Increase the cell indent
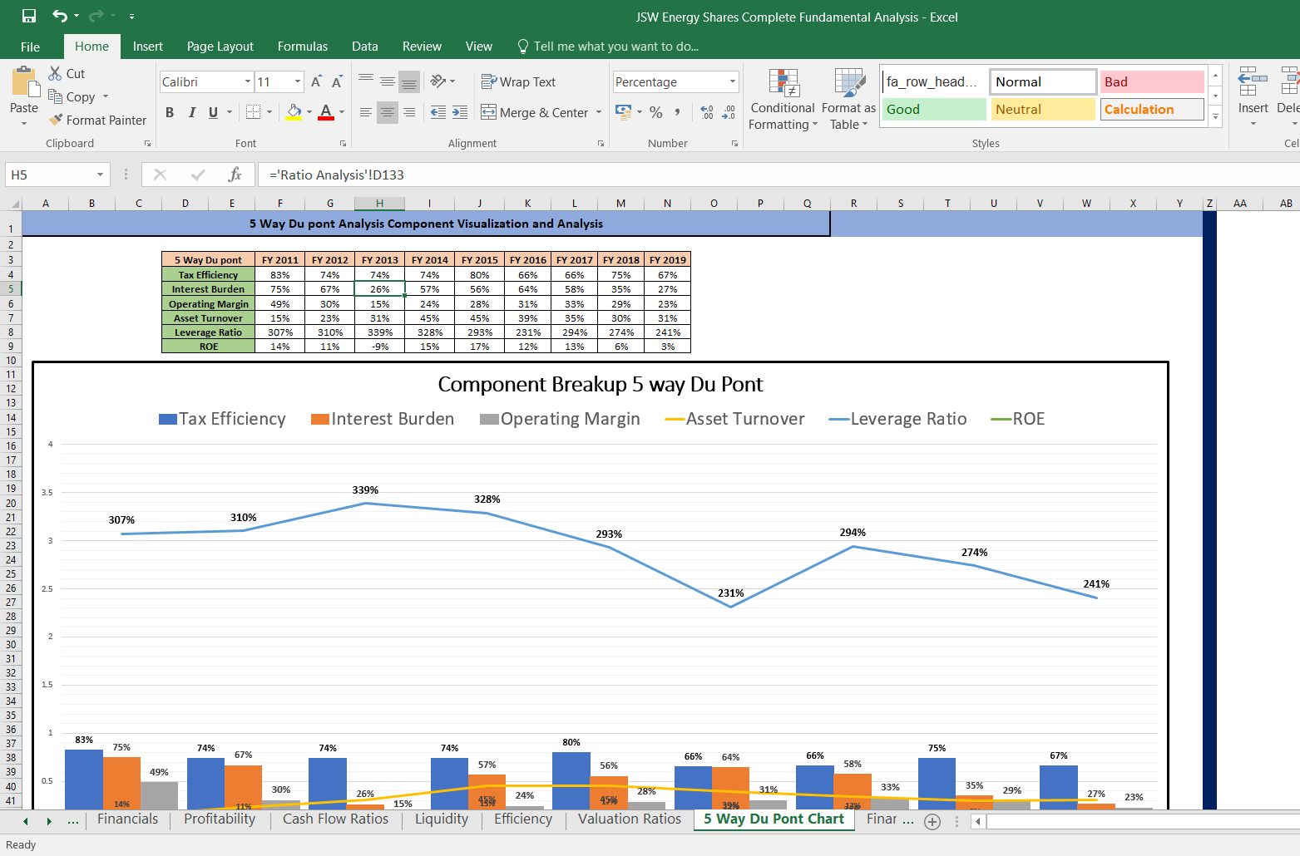 click(x=460, y=112)
